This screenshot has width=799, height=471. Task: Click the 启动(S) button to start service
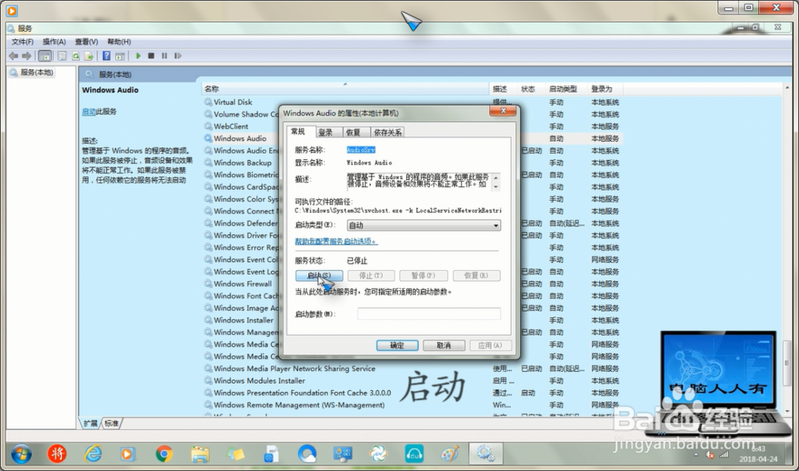click(x=319, y=276)
